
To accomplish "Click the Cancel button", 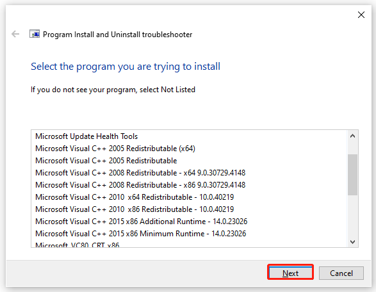I will 341,273.
